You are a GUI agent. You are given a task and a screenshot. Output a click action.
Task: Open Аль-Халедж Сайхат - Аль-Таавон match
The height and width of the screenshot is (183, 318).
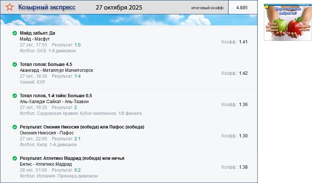pyautogui.click(x=54, y=102)
